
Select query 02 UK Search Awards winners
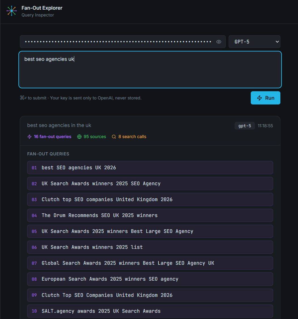(150, 184)
